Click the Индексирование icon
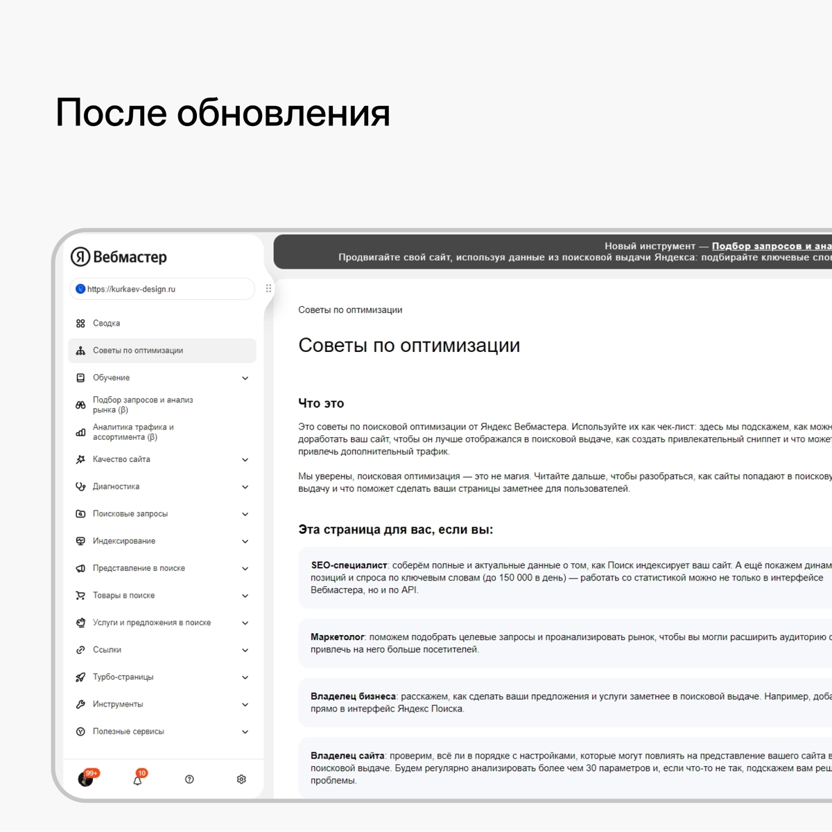832x832 pixels. [80, 541]
